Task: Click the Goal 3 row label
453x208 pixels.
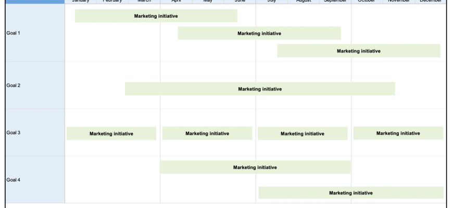Action: 32,133
